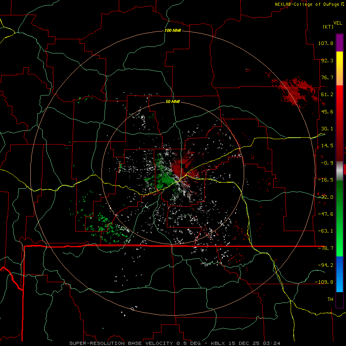Click the -47.6 legend value
The width and height of the screenshot is (346, 346).
(x=326, y=214)
